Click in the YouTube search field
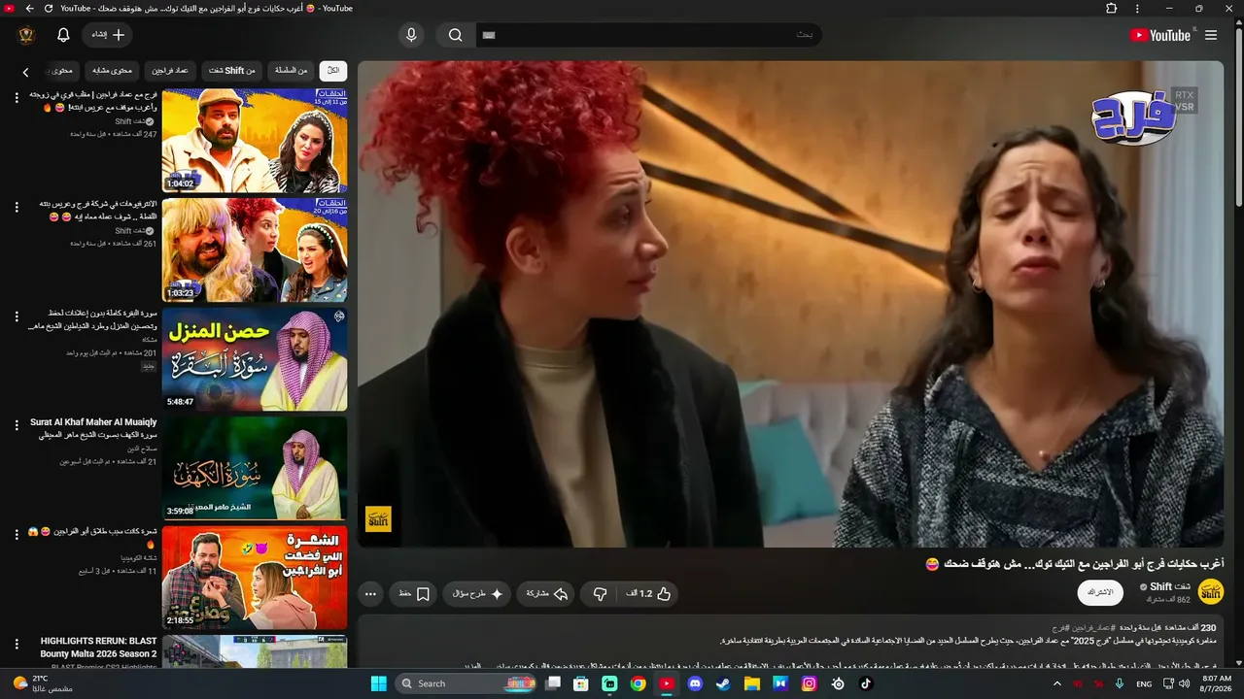1244x699 pixels. pos(649,35)
